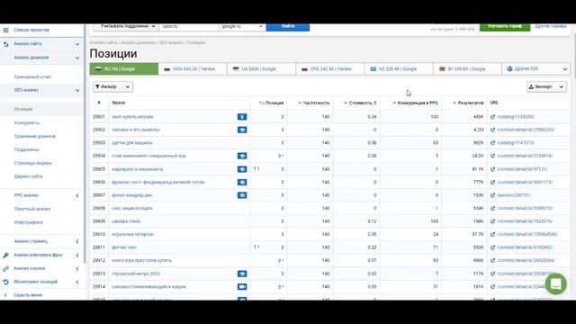Open external link icon in row 29911
The image size is (576, 324).
pyautogui.click(x=492, y=247)
